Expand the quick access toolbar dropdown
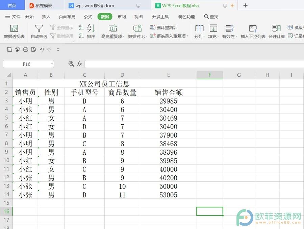 (x=58, y=50)
